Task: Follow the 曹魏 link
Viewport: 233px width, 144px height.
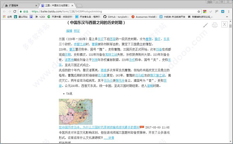Action: (149, 39)
